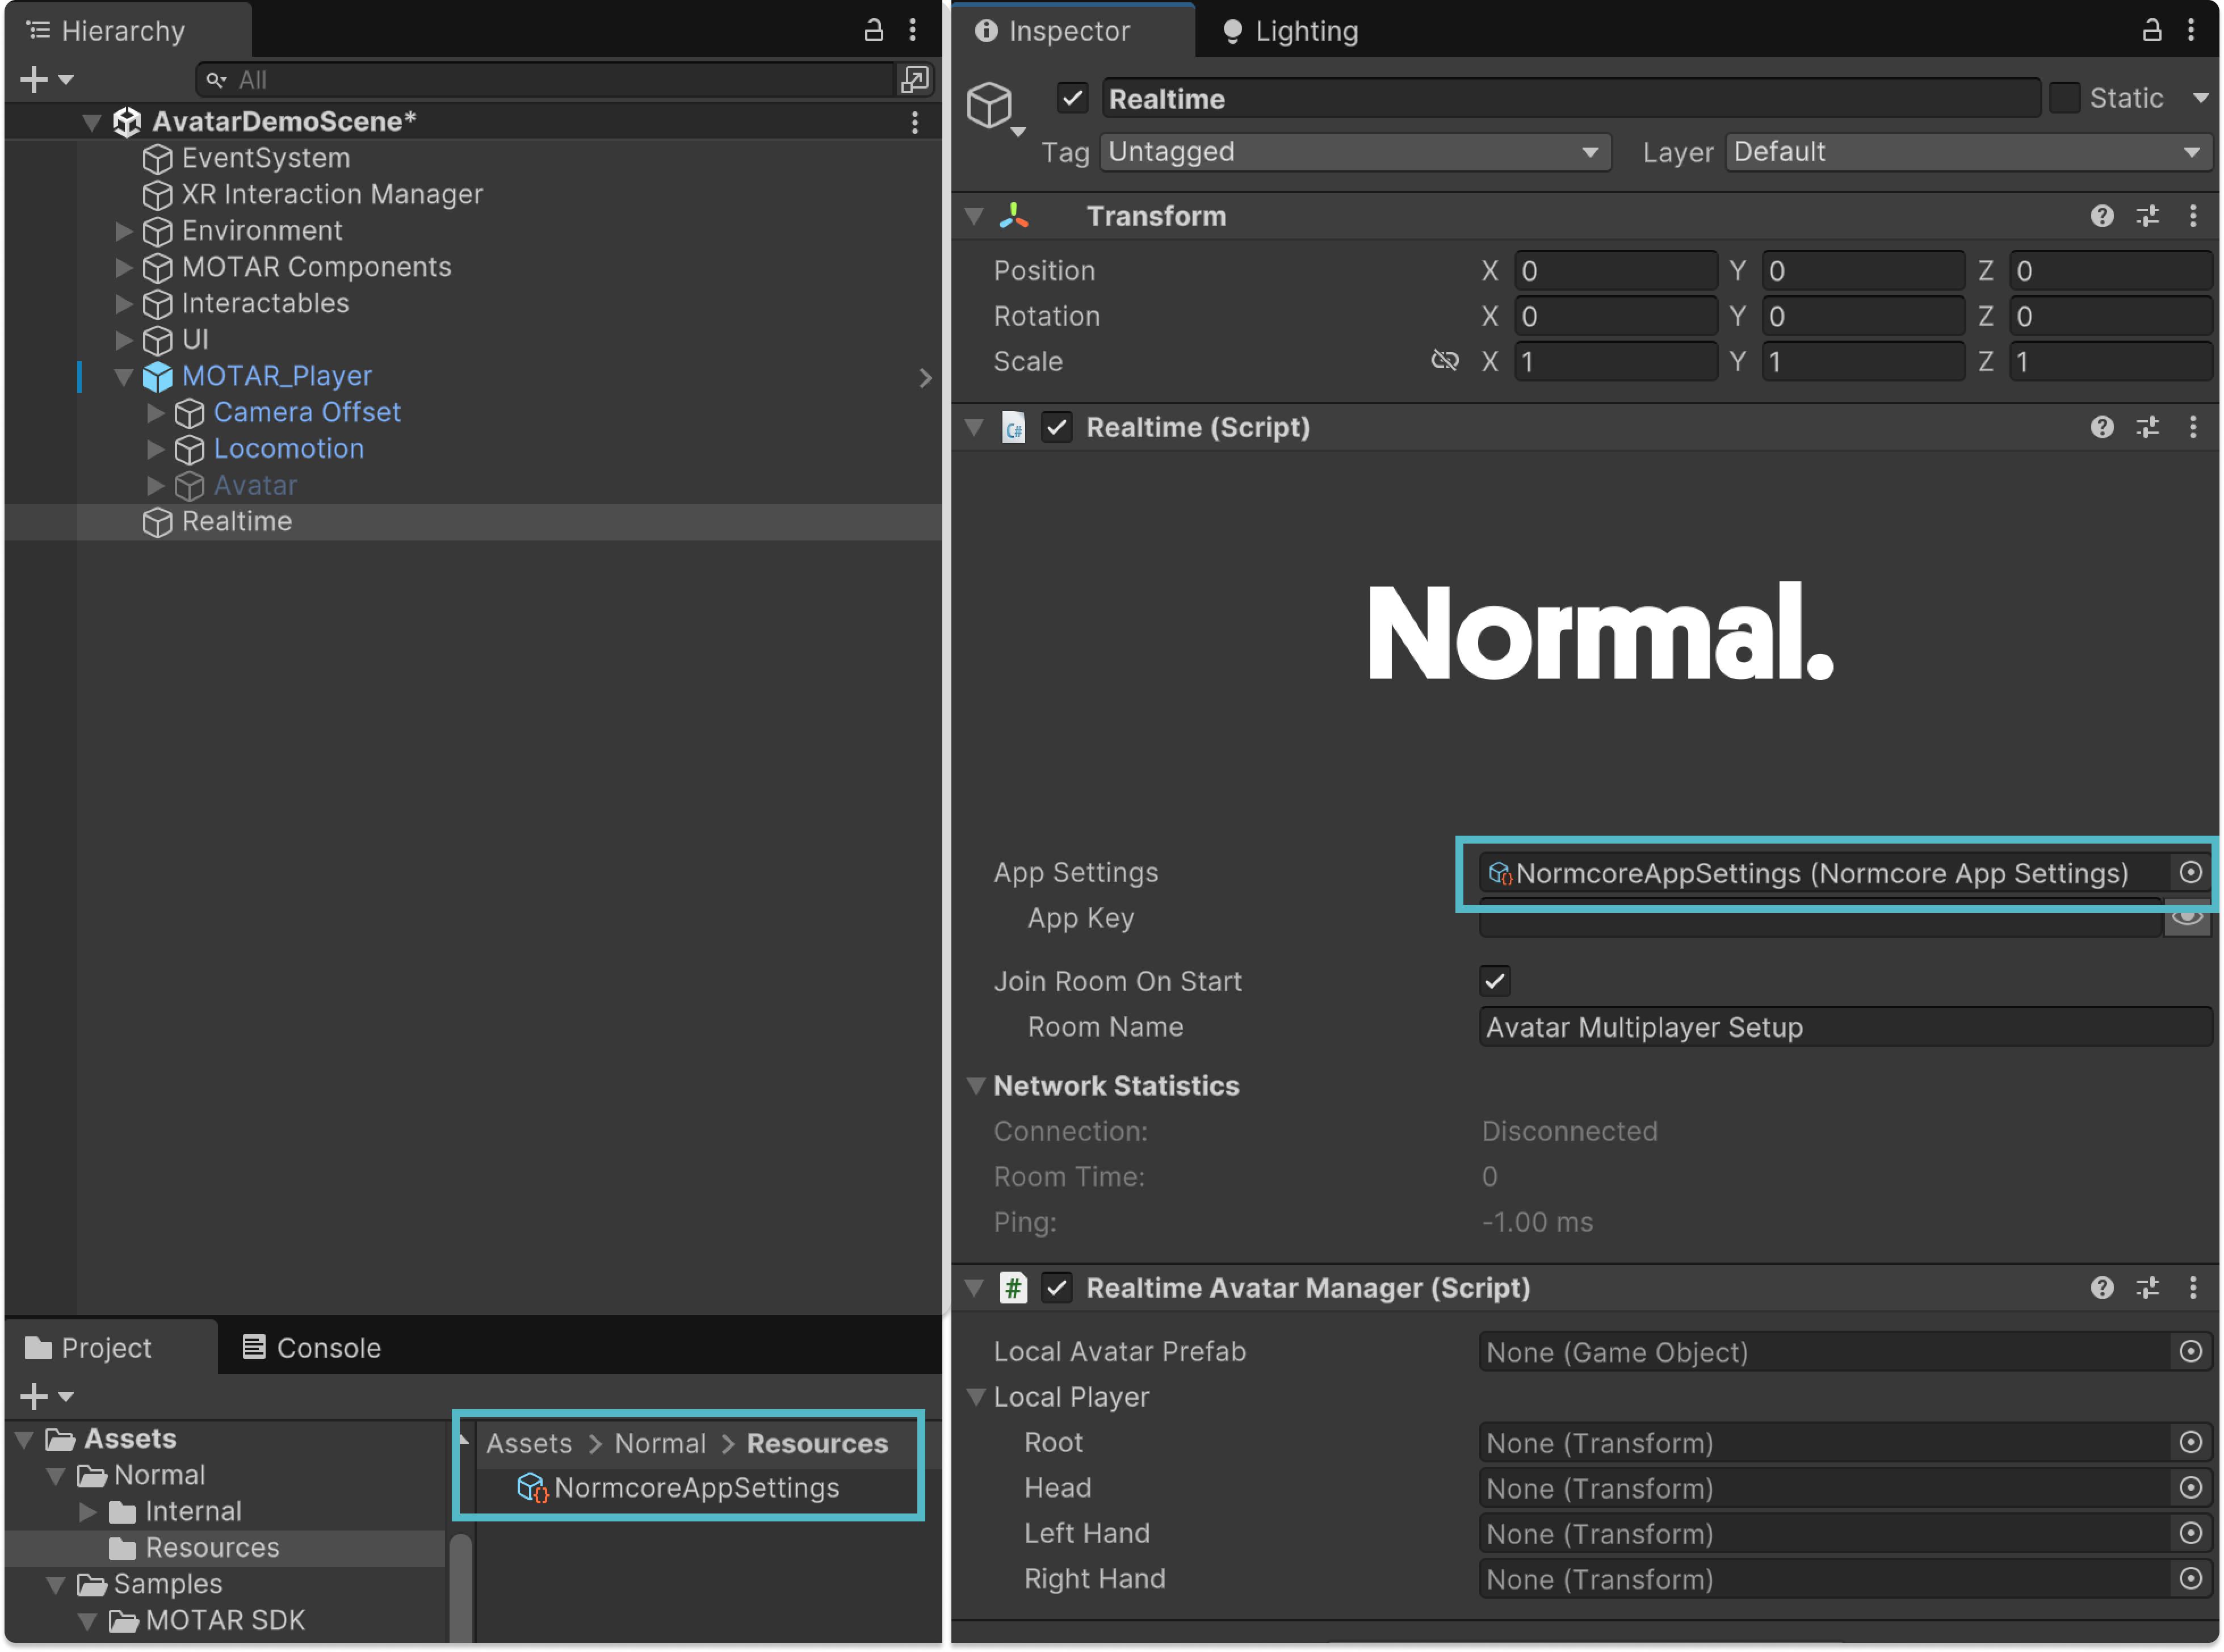The width and height of the screenshot is (2224, 1652).
Task: Collapse Network Statistics section
Action: click(976, 1086)
